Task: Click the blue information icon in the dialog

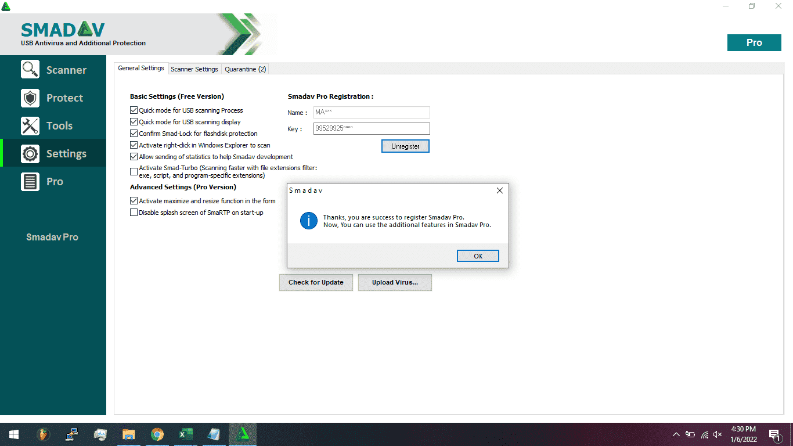Action: pos(308,221)
